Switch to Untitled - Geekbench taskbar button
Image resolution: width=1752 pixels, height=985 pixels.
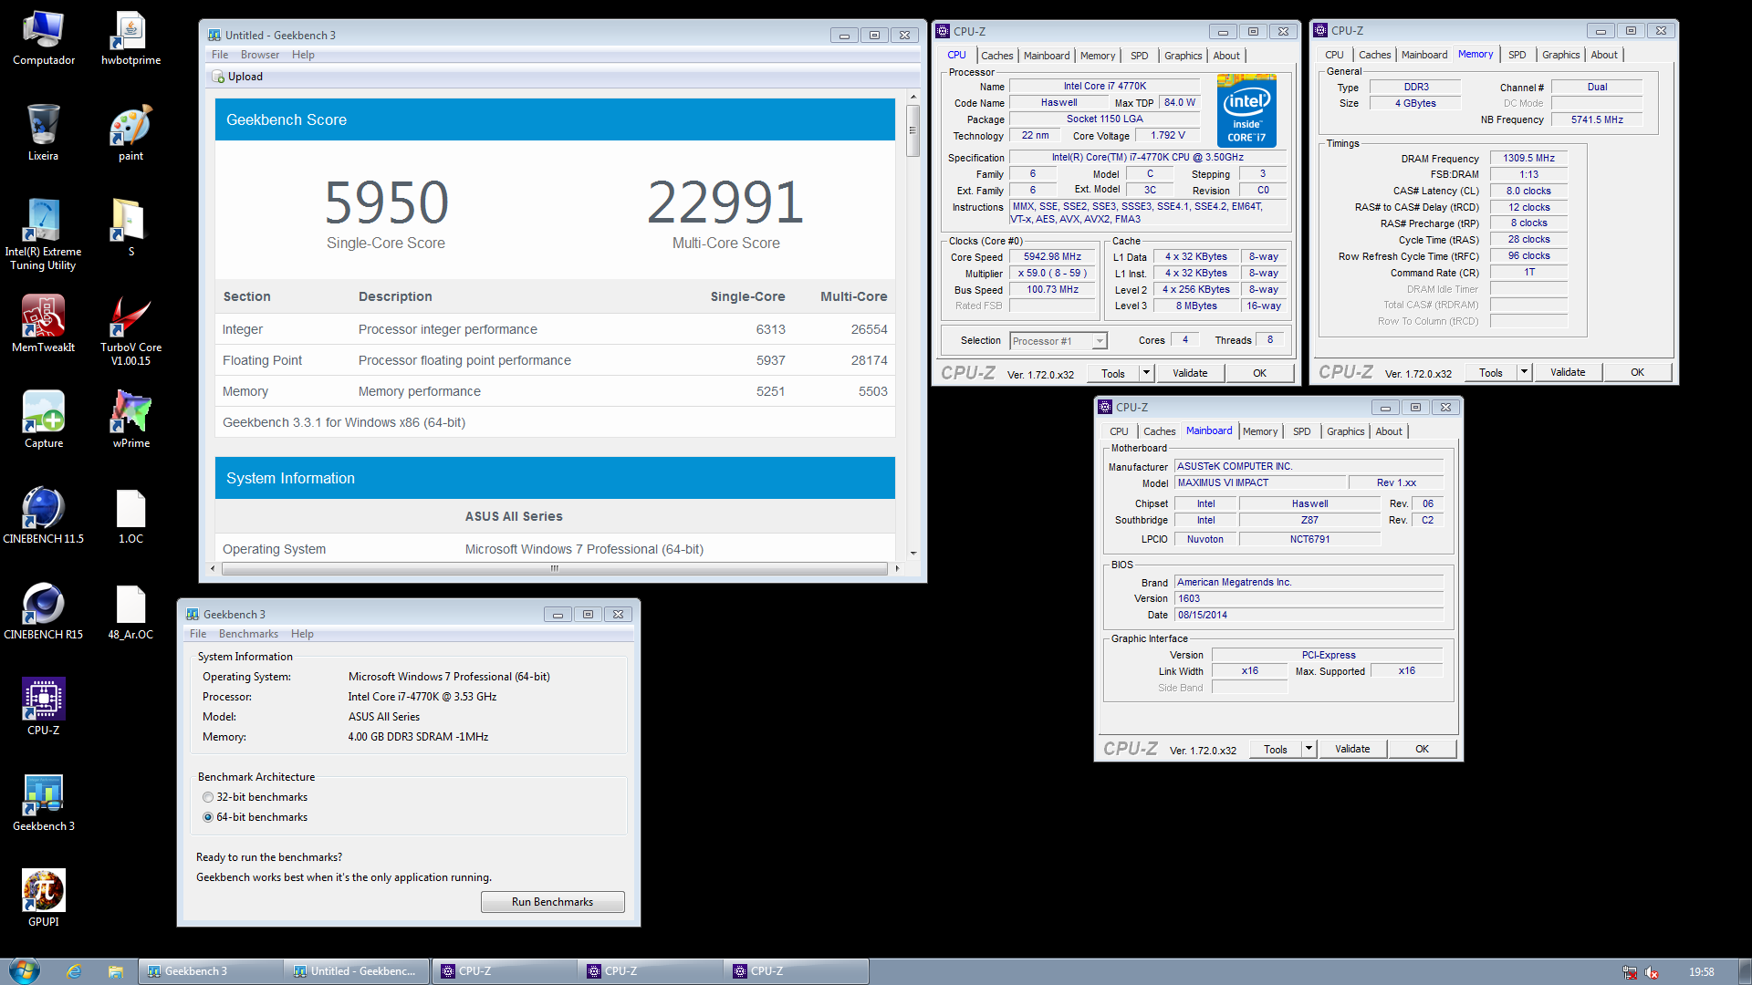pos(357,971)
